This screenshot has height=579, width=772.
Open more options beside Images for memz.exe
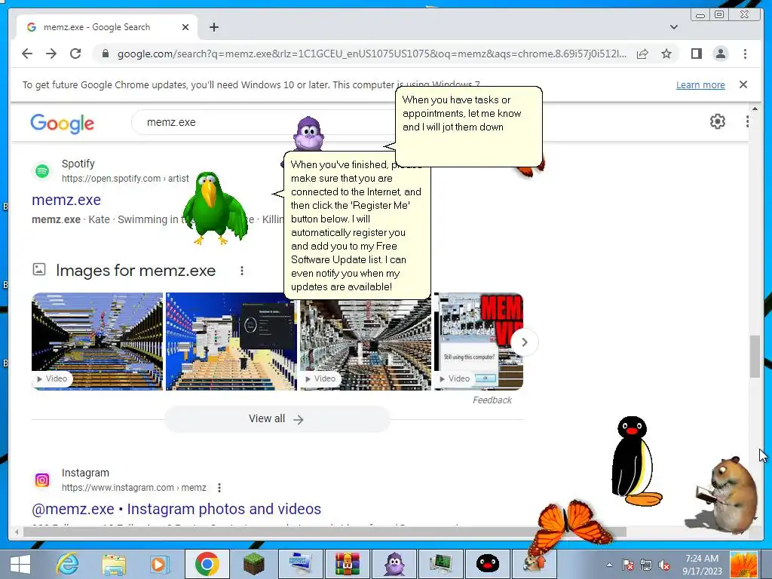242,271
